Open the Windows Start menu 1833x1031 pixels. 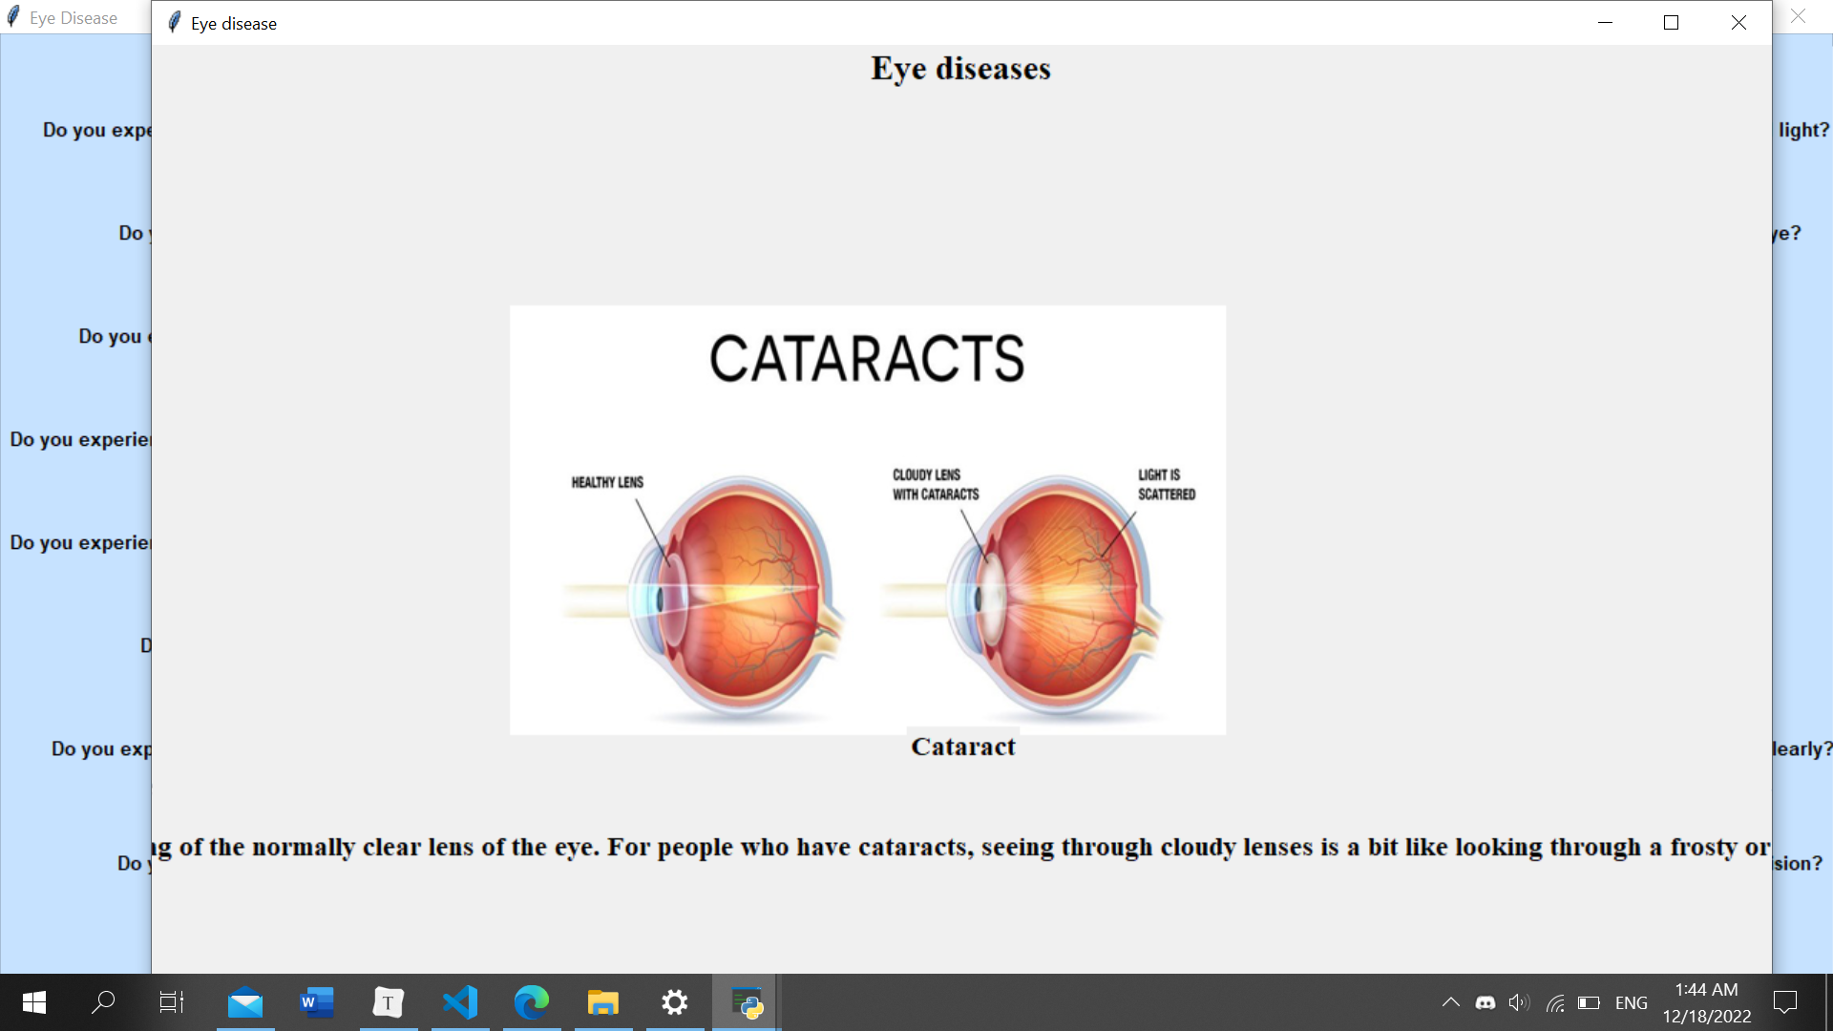click(34, 1002)
